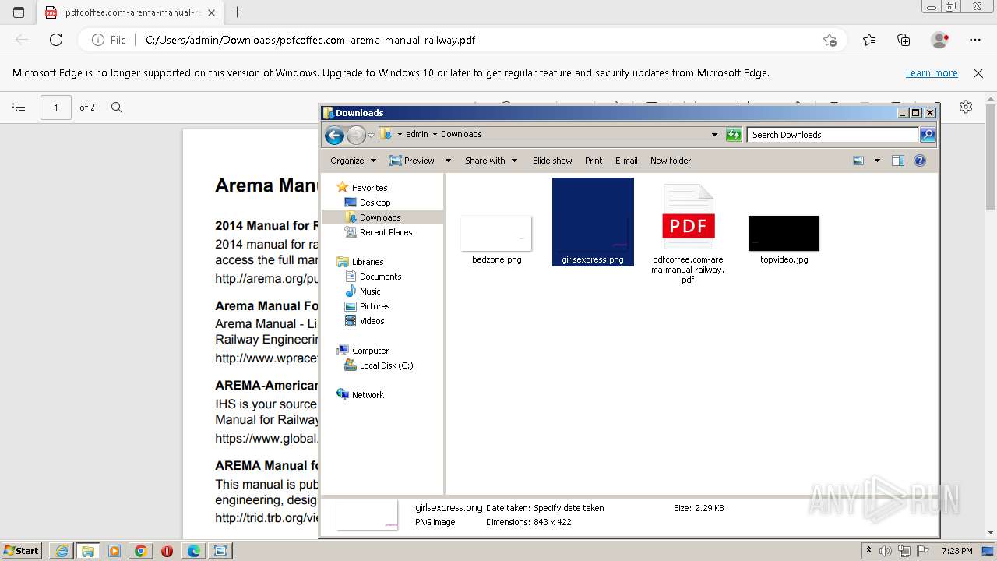Select the bedzone.png file
This screenshot has height=561, width=997.
coord(496,240)
